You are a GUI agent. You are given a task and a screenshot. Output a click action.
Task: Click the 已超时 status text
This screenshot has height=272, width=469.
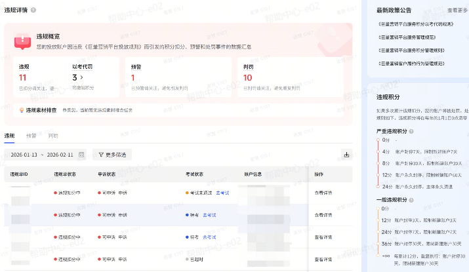point(197,260)
